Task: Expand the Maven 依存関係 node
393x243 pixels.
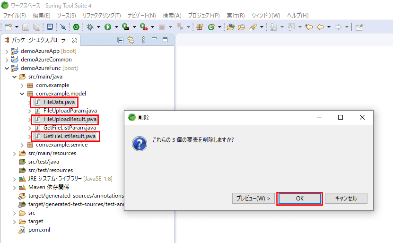Action: (14, 188)
